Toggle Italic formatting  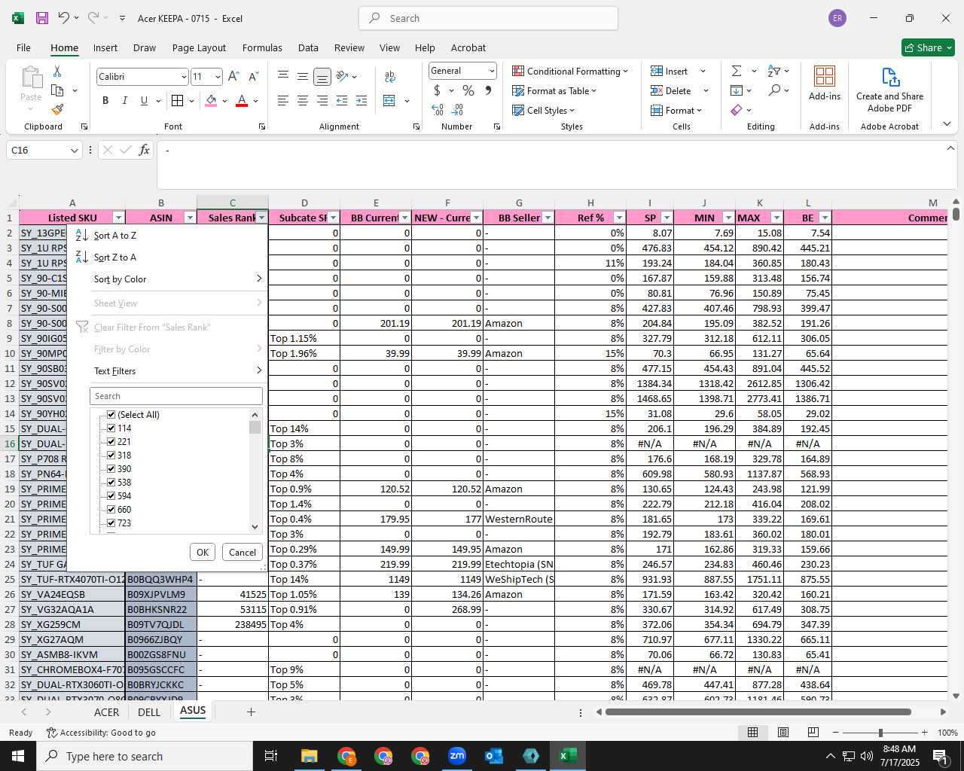124,100
